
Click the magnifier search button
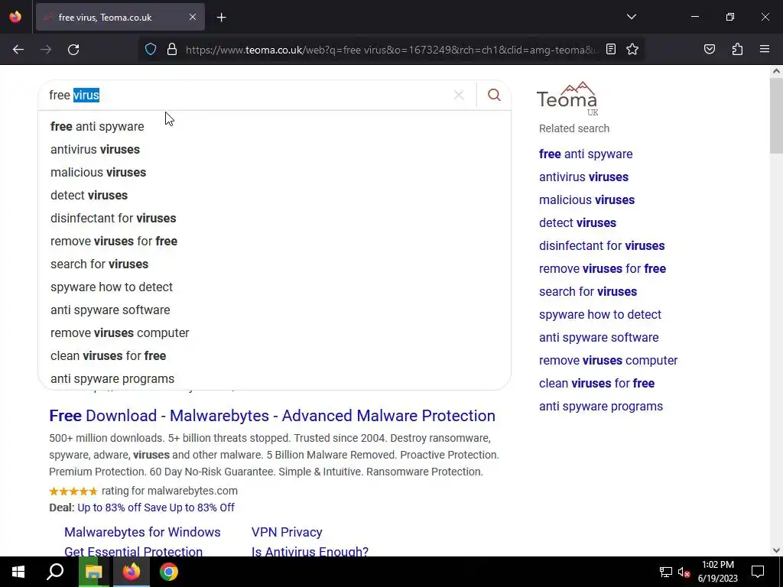tap(494, 95)
